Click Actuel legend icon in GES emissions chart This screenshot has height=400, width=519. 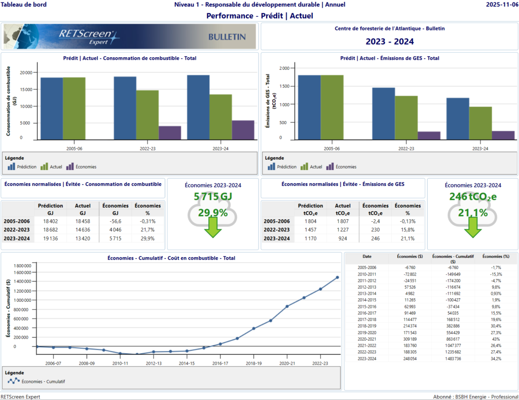(x=304, y=166)
